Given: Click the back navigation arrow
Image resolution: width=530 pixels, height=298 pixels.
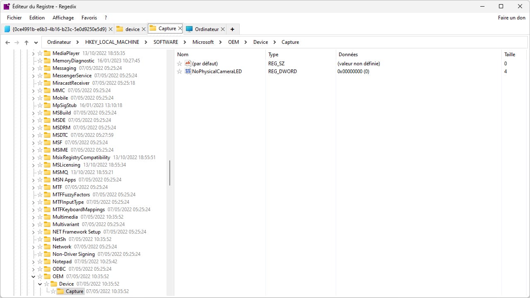Looking at the screenshot, I should pos(7,42).
